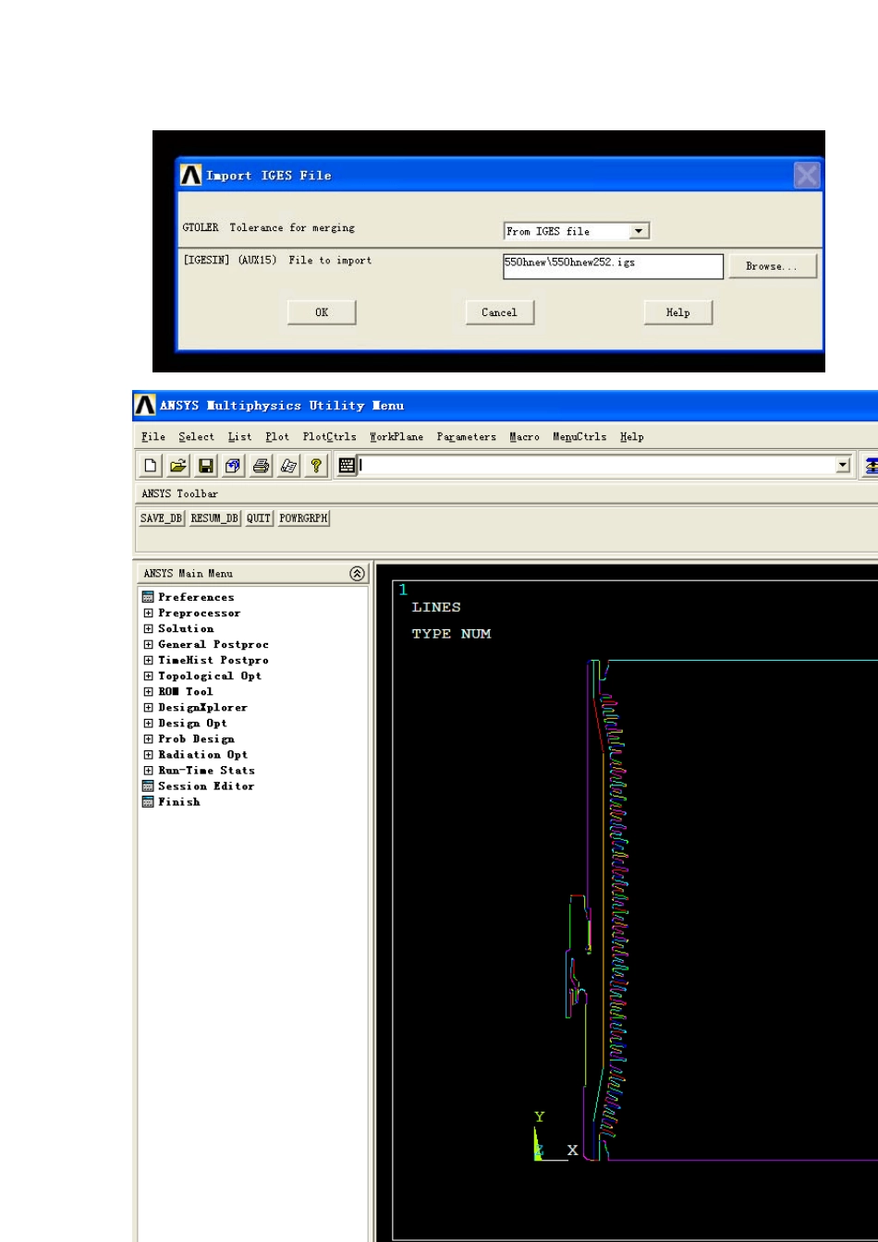Click the Image Capture printer icon
The image size is (878, 1242).
point(262,467)
